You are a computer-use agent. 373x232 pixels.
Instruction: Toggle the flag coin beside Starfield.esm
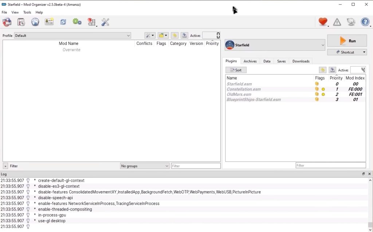(x=317, y=84)
